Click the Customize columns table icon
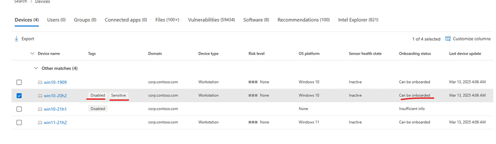This screenshot has height=144, width=496. coord(448,39)
